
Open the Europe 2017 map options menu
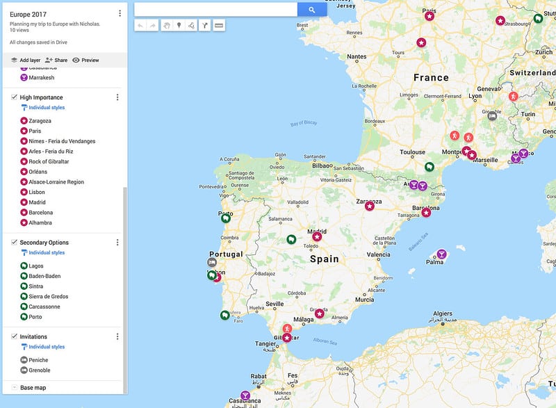120,13
